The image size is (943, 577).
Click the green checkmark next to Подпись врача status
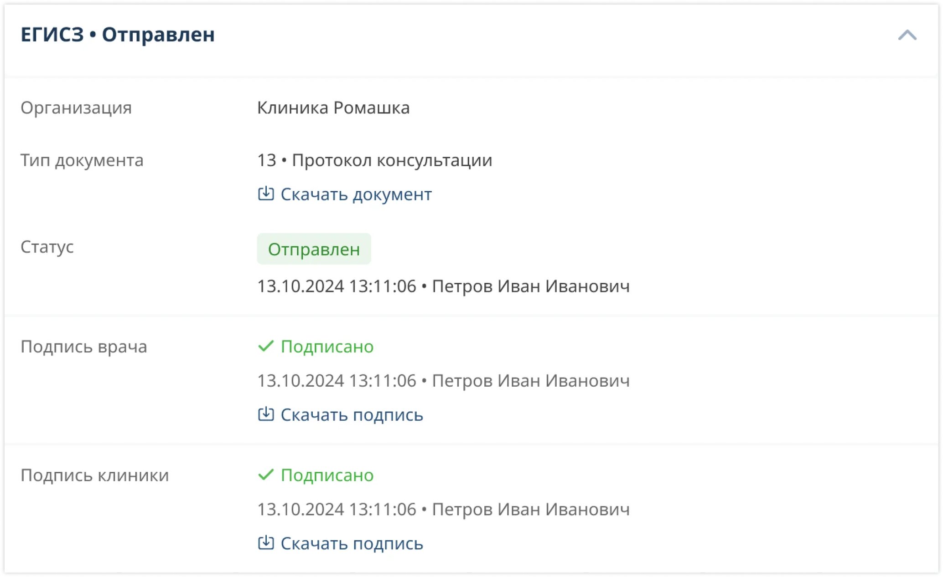[x=266, y=346]
